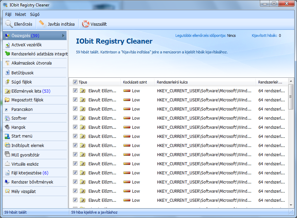
Task: Click the first row's HKEY_CURRENT_USER key cell
Action: [204, 91]
